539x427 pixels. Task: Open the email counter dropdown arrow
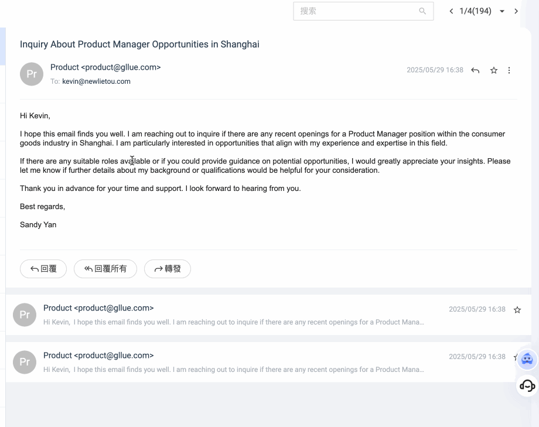(x=502, y=11)
